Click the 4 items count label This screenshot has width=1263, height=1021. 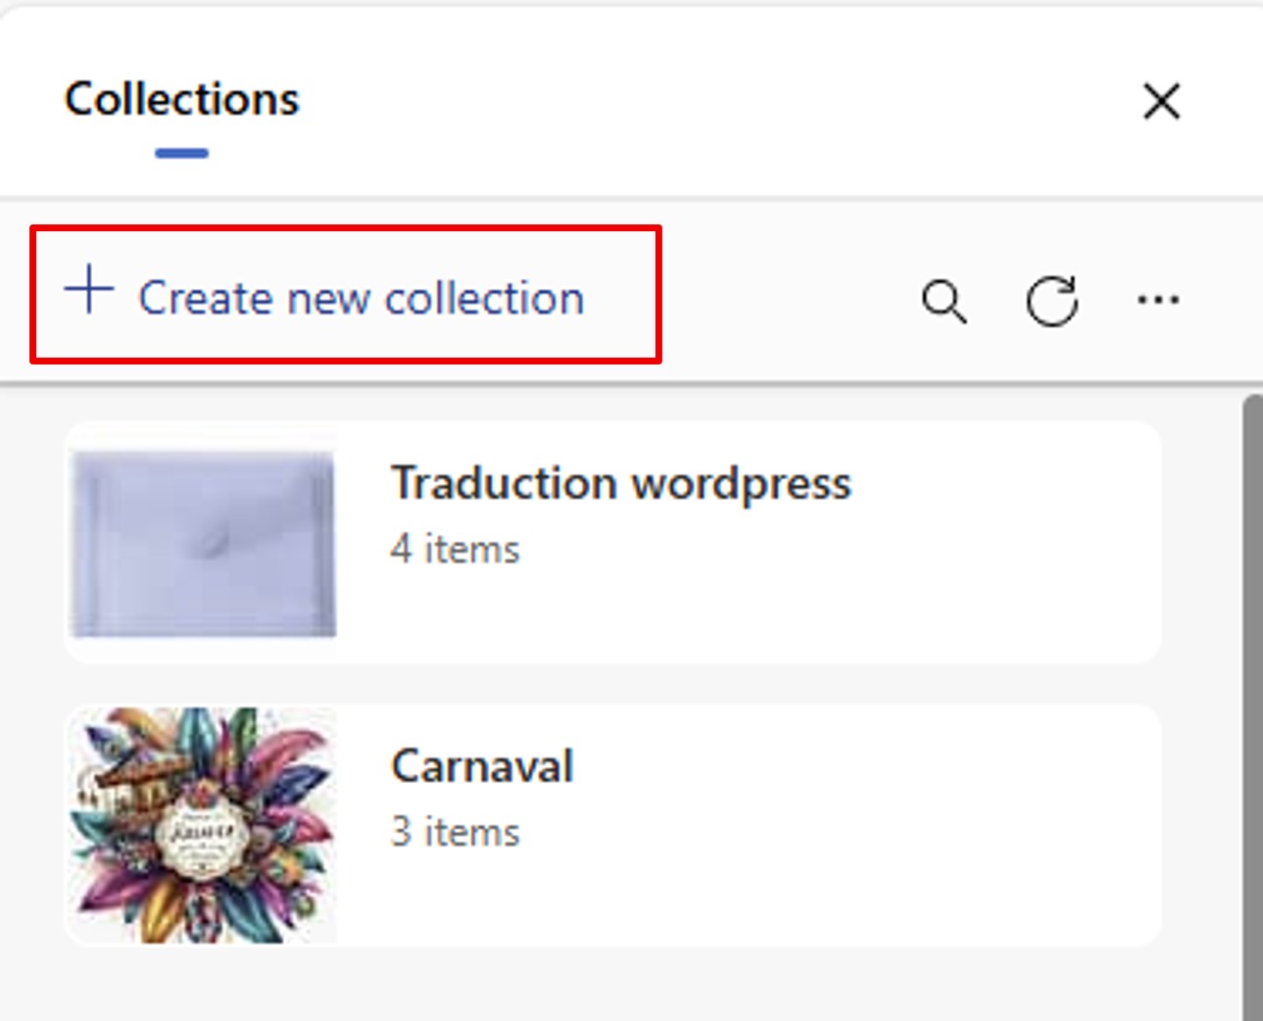[456, 550]
